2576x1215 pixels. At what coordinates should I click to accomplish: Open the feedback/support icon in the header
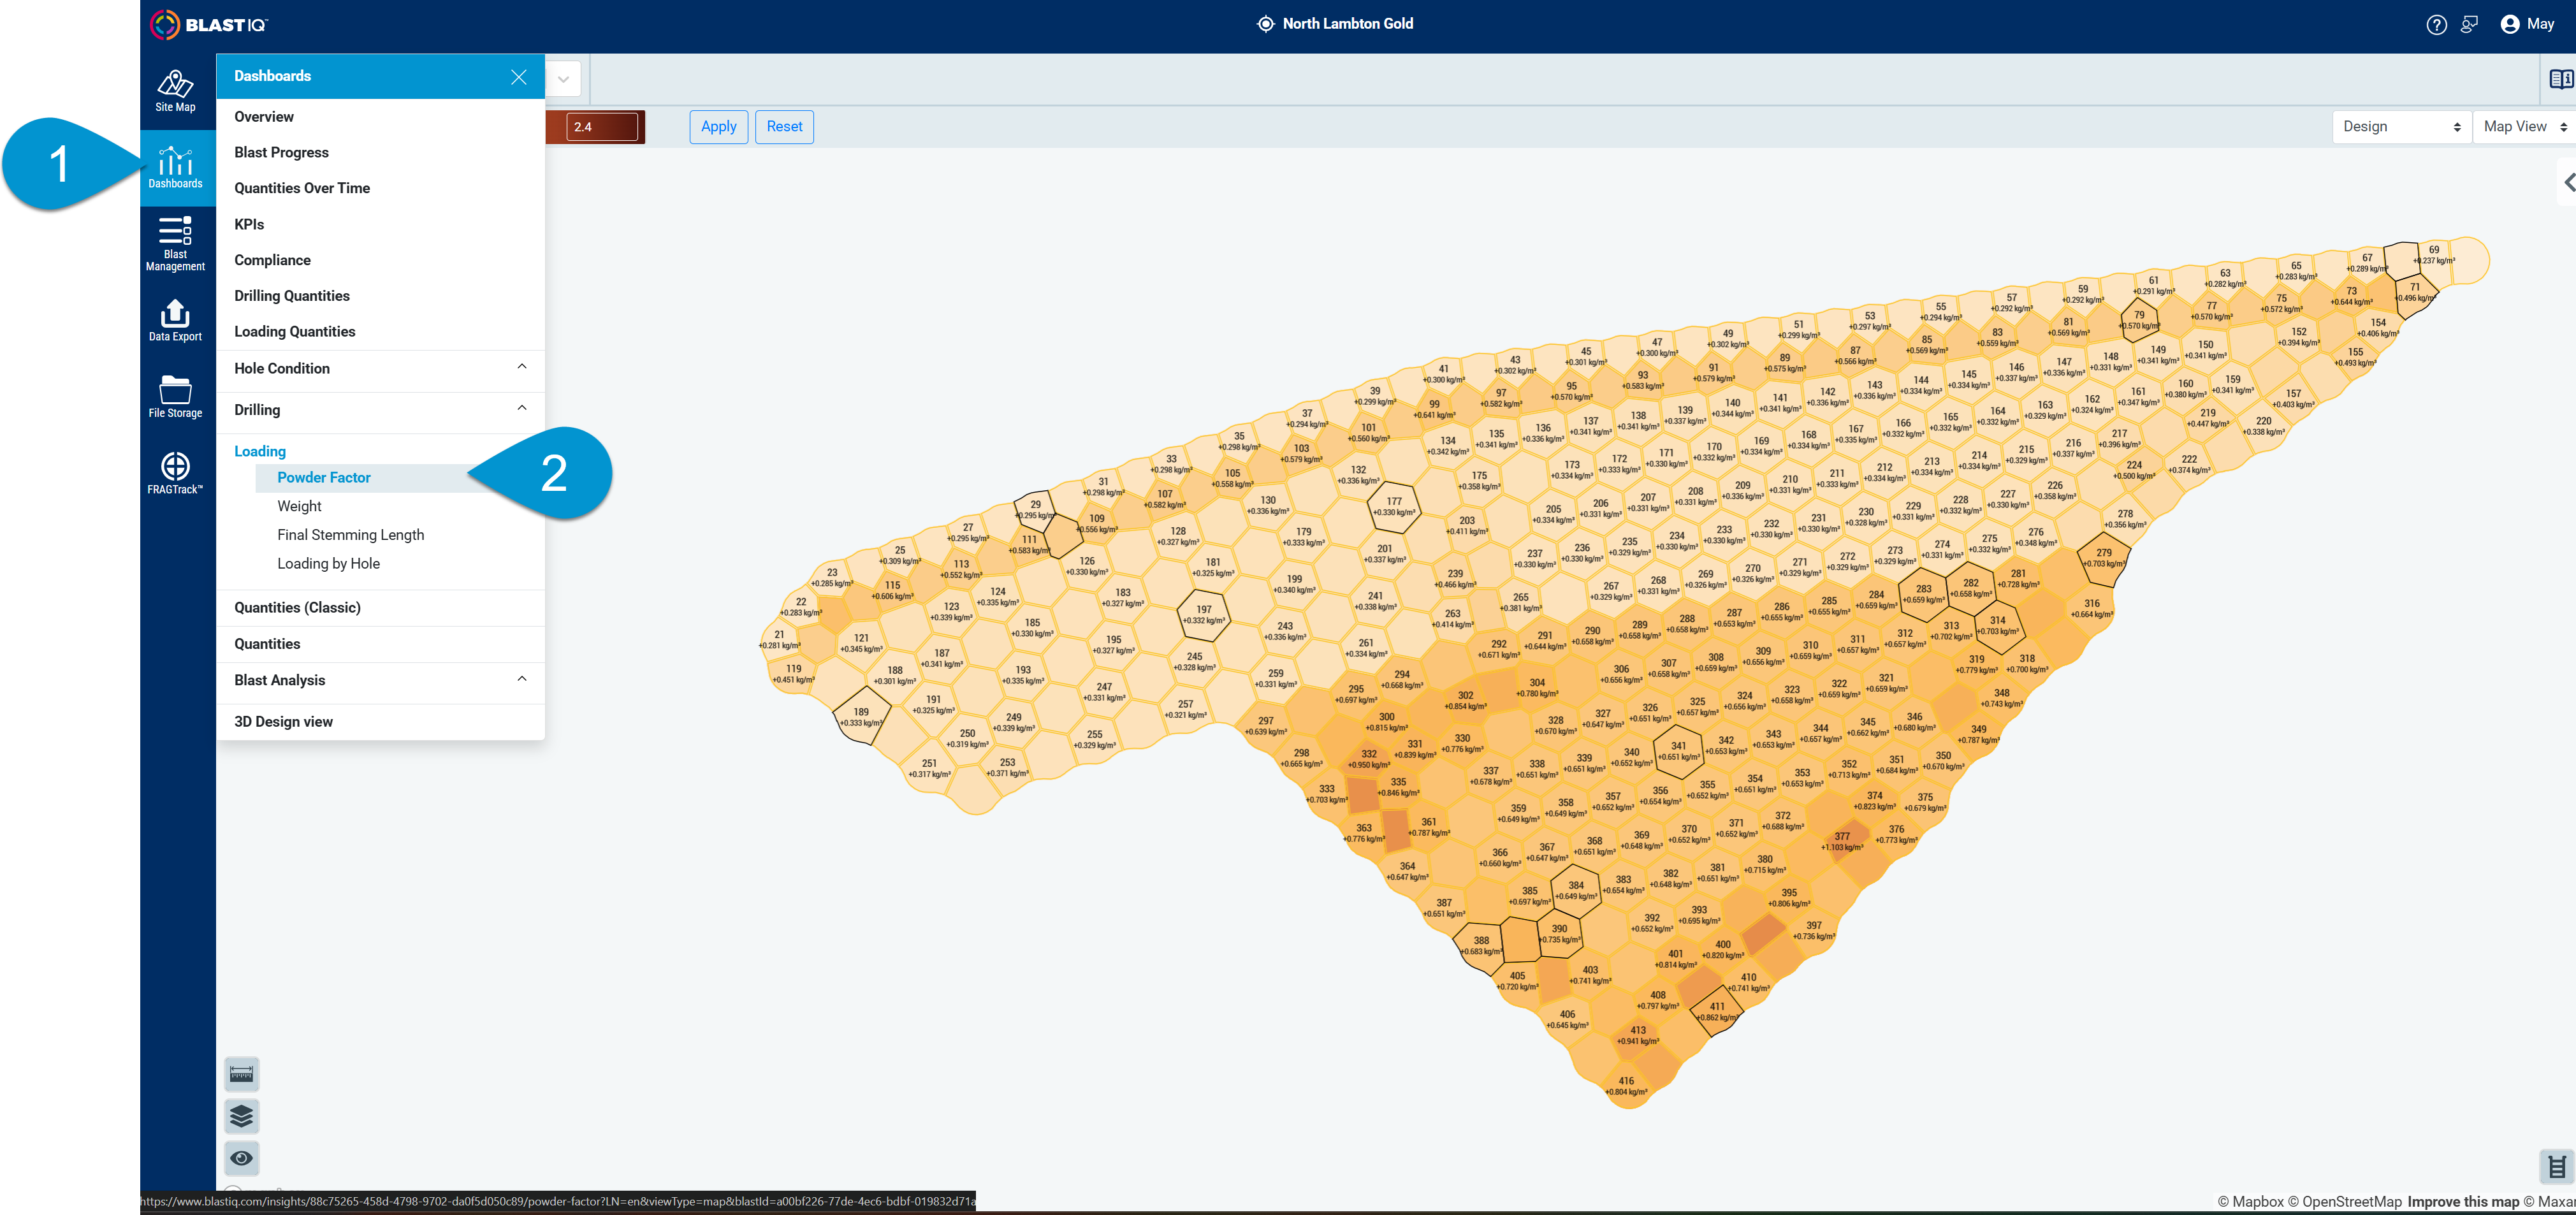point(2470,24)
